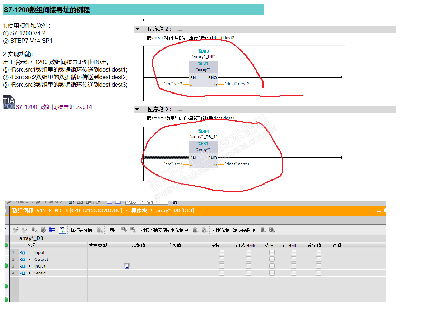Image resolution: width=423 pixels, height=314 pixels.
Task: Click the "dest".dest3 output operand
Action: (x=237, y=164)
